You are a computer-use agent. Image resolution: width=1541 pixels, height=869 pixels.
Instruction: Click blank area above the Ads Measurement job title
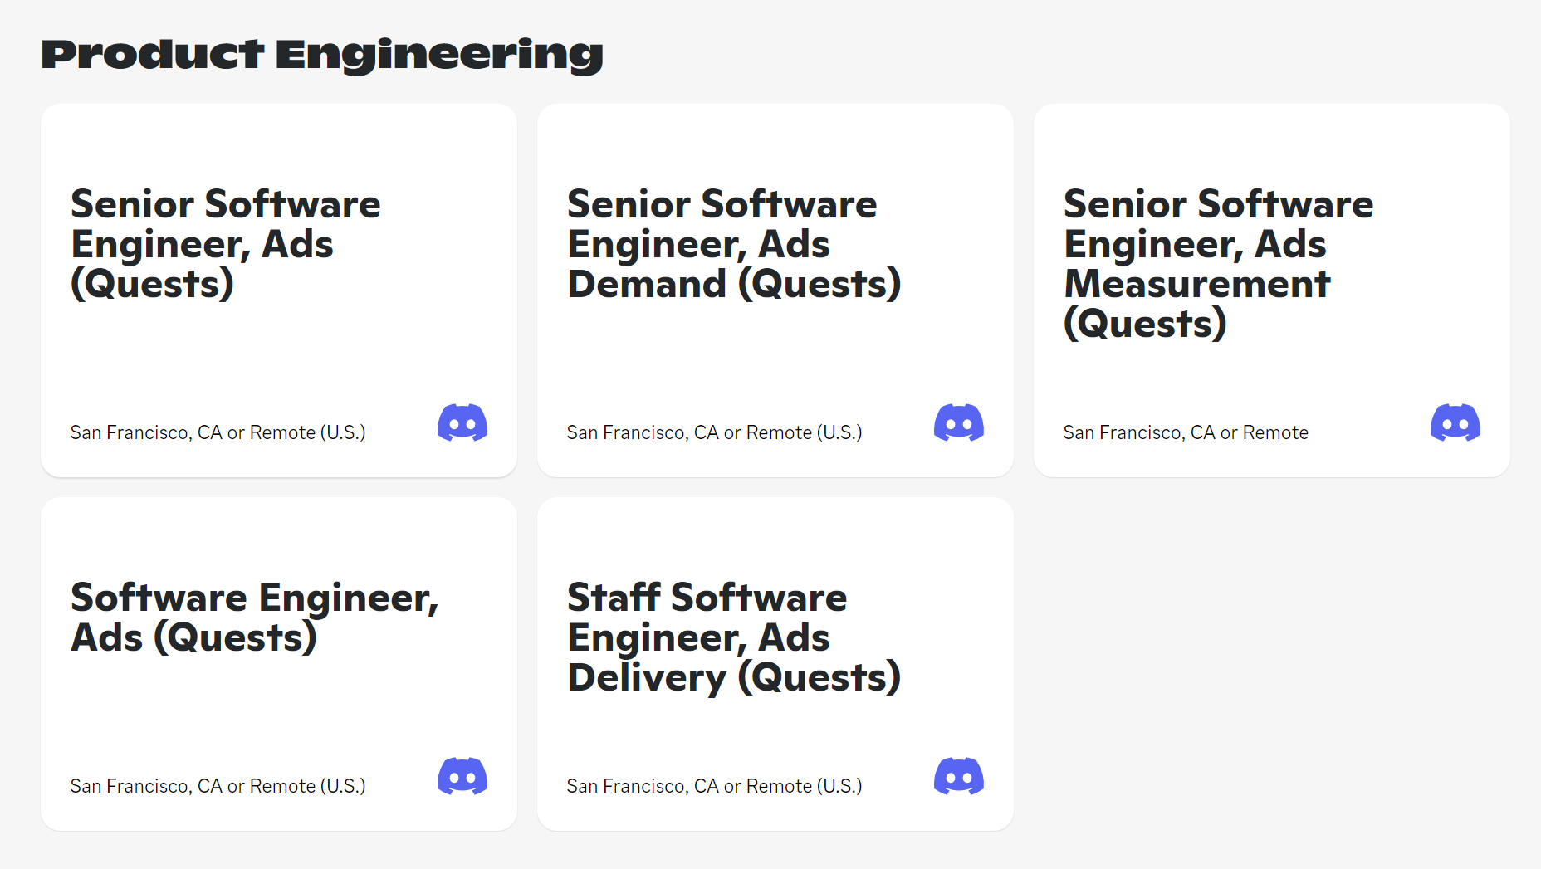point(1271,144)
